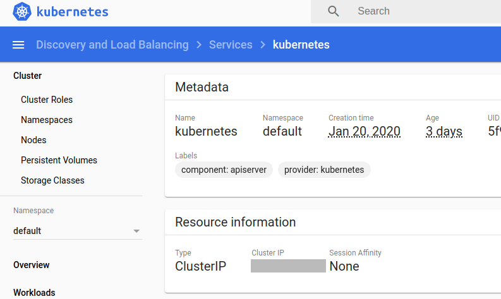This screenshot has width=501, height=299.
Task: Navigate to Persistent Volumes
Action: (59, 160)
